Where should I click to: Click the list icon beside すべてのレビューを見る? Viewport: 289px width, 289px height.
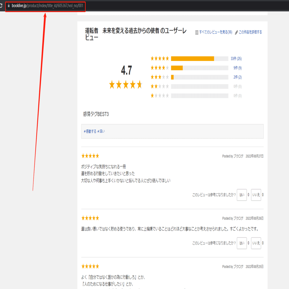click(x=197, y=32)
